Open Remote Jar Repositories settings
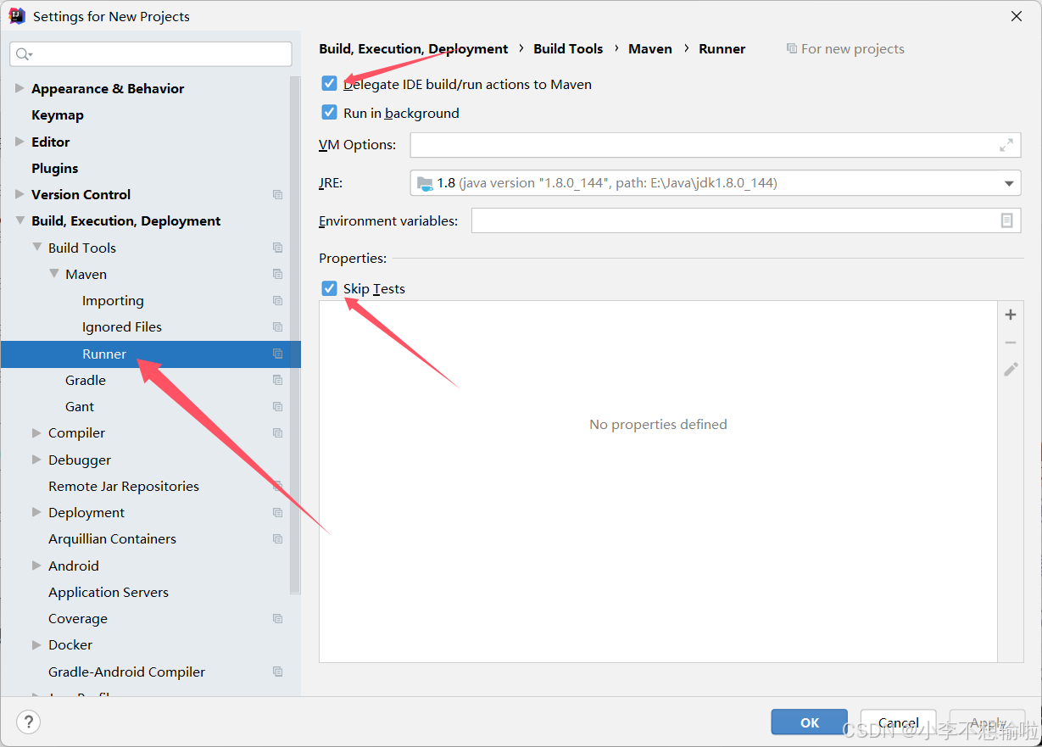The height and width of the screenshot is (747, 1042). tap(124, 486)
